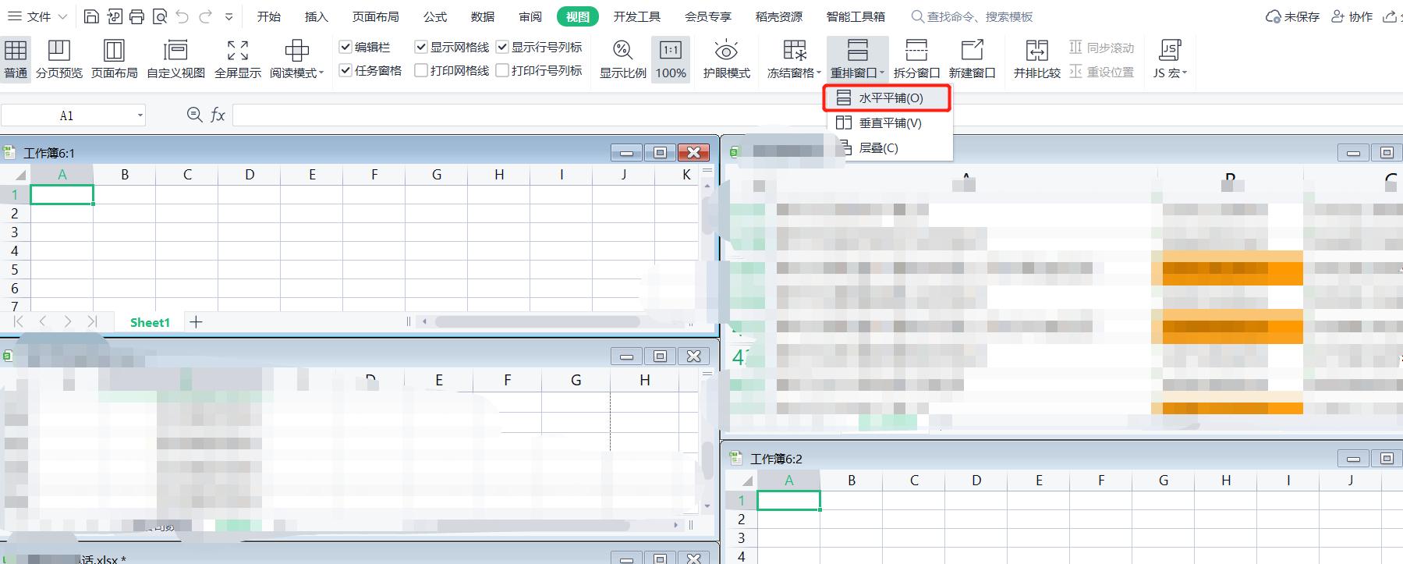Switch to 普通 normal view
Screen dimensions: 1403x564
click(16, 59)
